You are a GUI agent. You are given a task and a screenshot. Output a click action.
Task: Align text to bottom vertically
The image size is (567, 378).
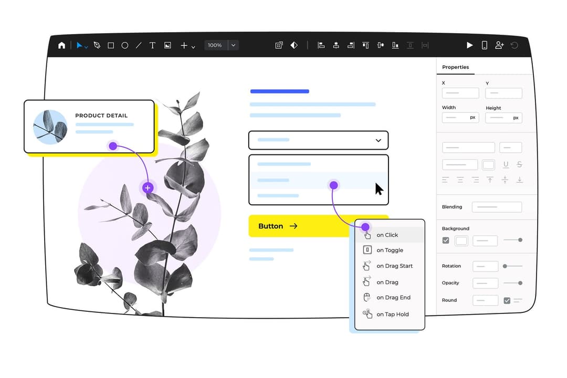(520, 180)
